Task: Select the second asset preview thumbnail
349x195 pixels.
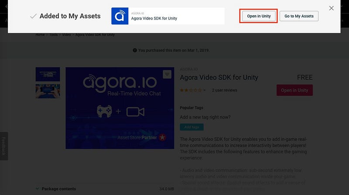Action: [48, 91]
